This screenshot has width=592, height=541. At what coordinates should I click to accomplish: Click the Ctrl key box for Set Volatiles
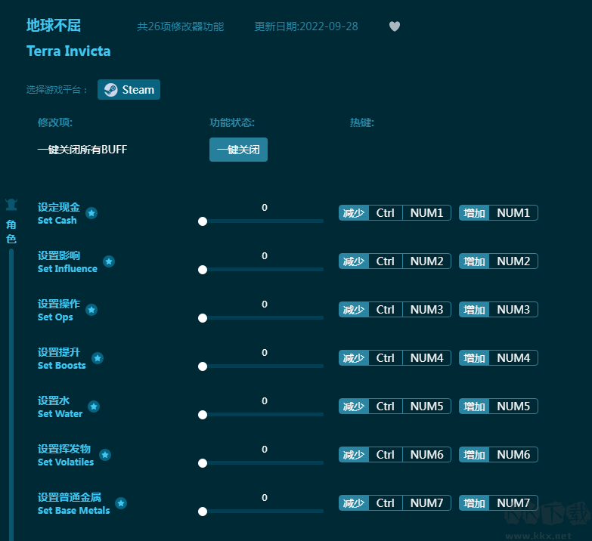(x=386, y=455)
